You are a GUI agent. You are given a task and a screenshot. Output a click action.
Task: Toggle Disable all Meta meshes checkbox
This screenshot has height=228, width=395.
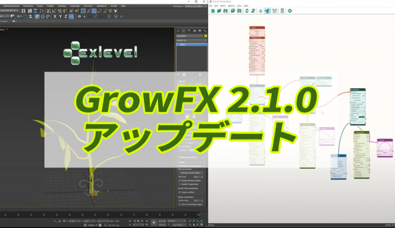(180, 180)
